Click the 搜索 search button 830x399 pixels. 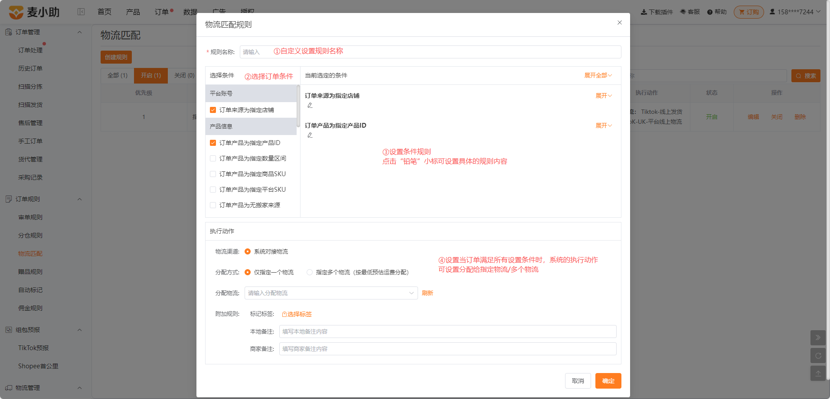[x=806, y=76]
